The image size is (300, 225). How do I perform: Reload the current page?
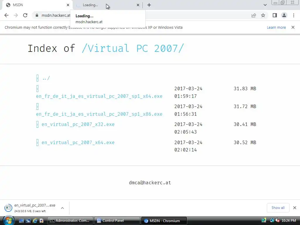point(25,15)
